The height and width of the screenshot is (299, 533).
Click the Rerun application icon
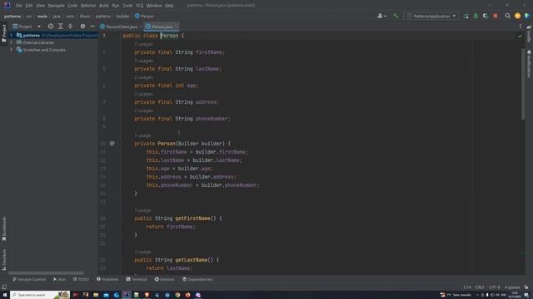coord(466,16)
